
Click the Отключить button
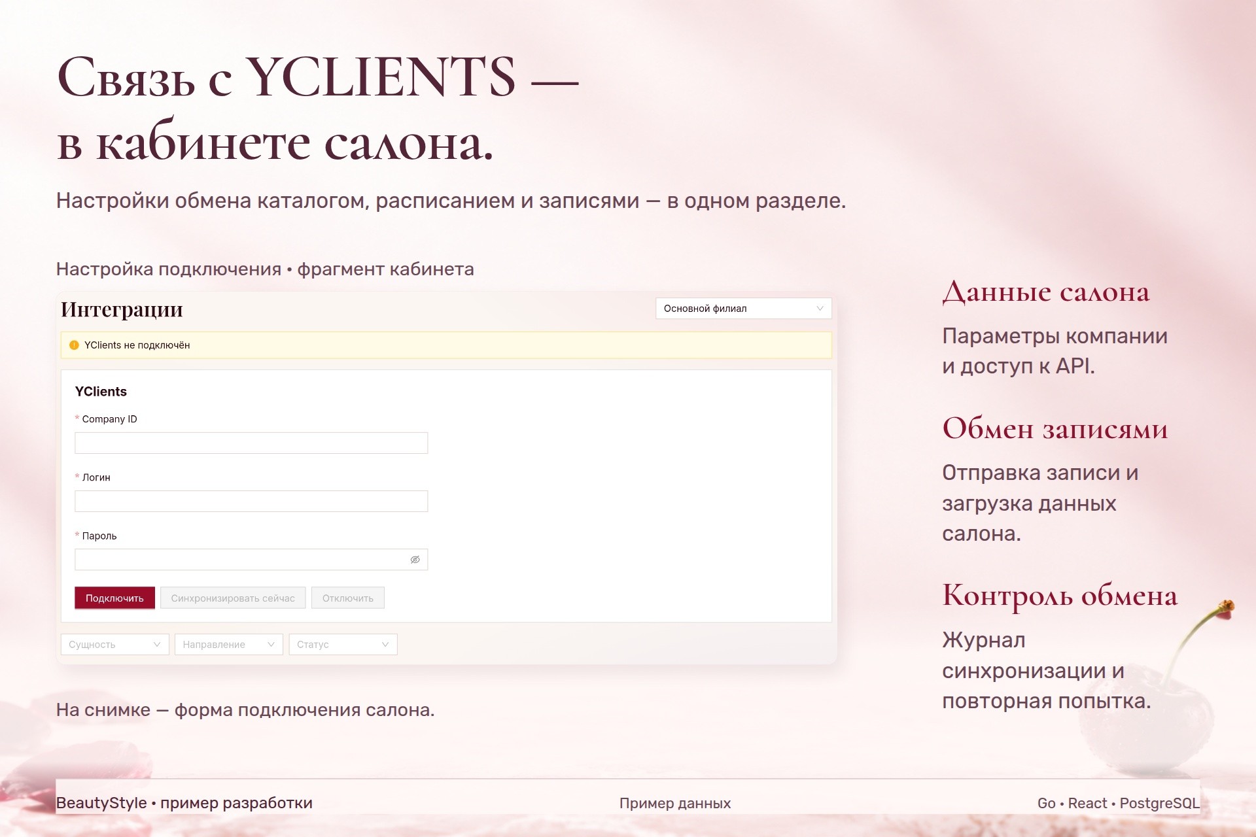pos(348,598)
